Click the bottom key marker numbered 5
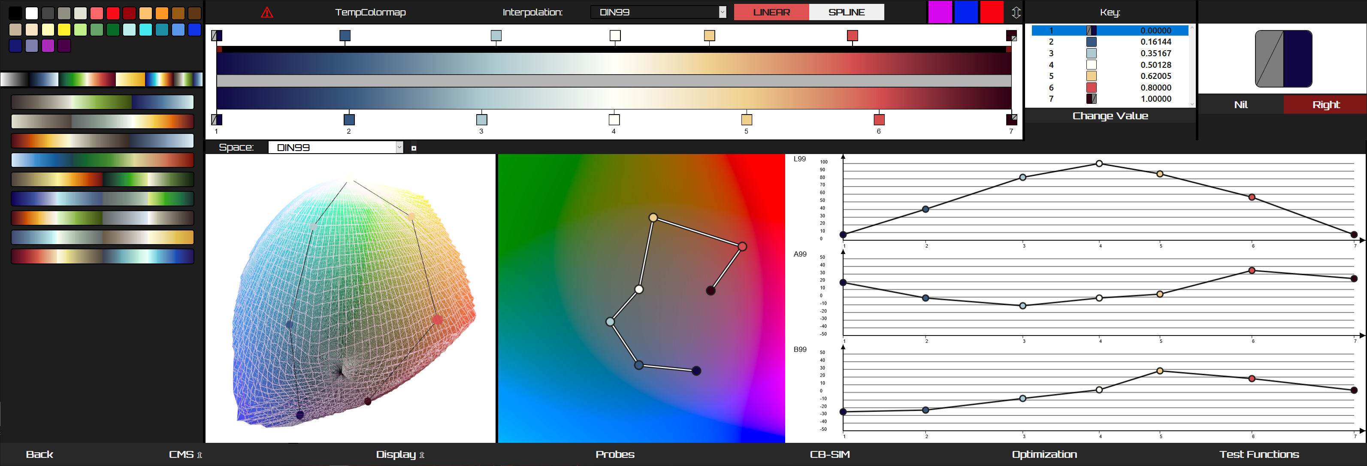The width and height of the screenshot is (1367, 466). (x=747, y=119)
